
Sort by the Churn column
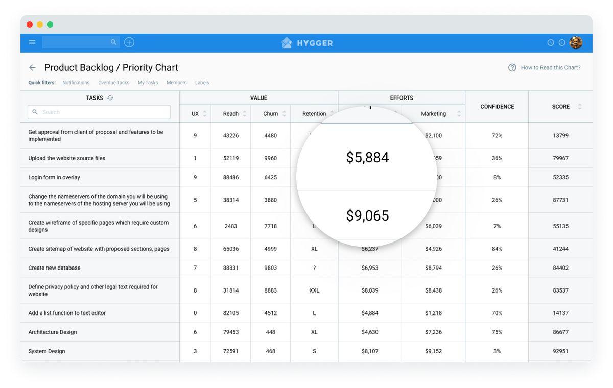point(284,114)
